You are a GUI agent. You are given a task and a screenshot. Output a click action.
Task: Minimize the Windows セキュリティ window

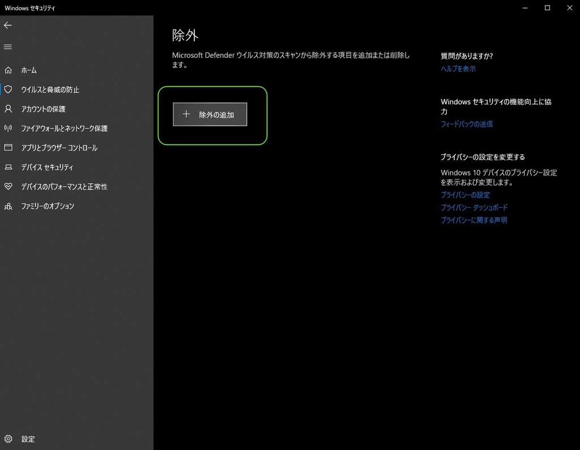(x=525, y=8)
